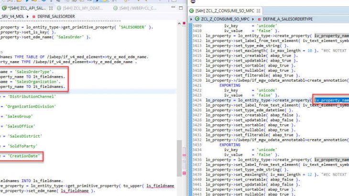The width and height of the screenshot is (349, 196).
Task: Click the _SRV_V4_MDL breadcrumb segment
Action: click(x=12, y=16)
